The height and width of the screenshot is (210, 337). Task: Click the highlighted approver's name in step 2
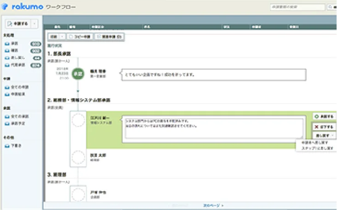tap(100, 118)
